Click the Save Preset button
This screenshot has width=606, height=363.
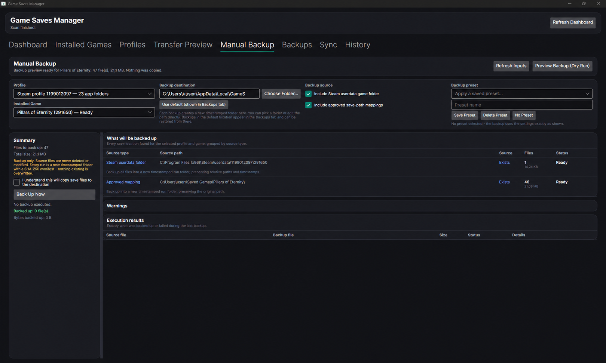tap(465, 115)
